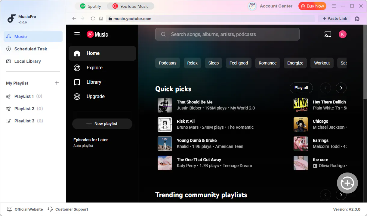Open Bruno Mars artist link
This screenshot has width=367, height=216.
pyautogui.click(x=188, y=127)
